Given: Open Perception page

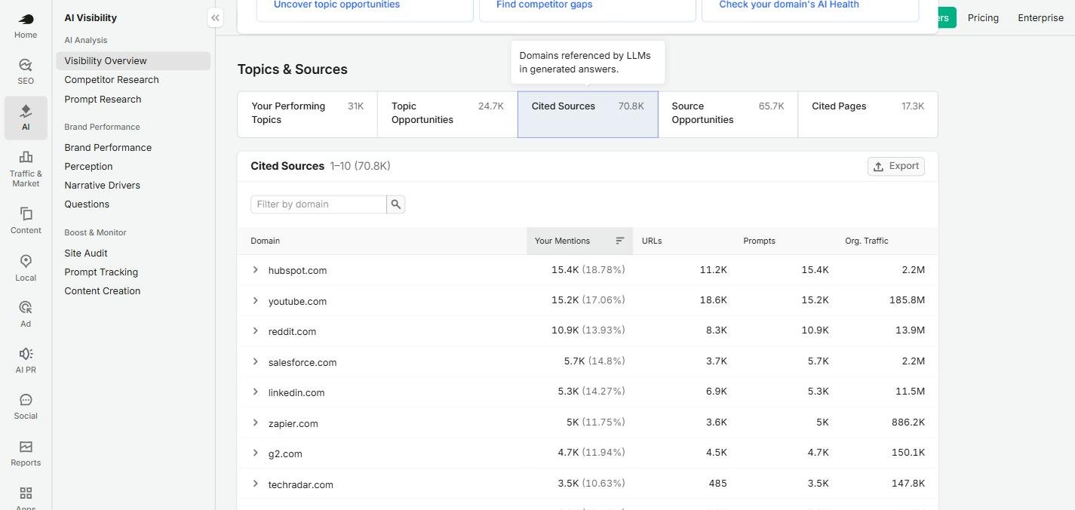Looking at the screenshot, I should pyautogui.click(x=88, y=167).
